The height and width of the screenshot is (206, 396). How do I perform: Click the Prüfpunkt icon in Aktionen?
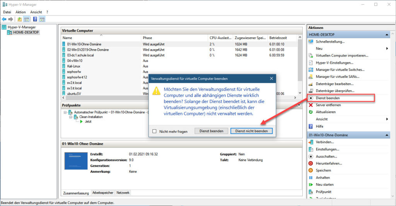click(311, 192)
